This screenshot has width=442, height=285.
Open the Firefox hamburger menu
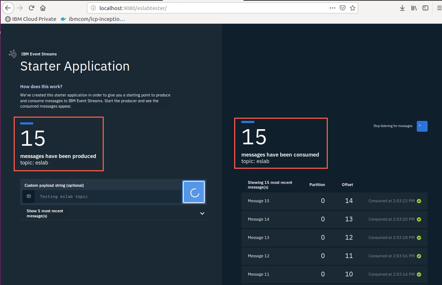click(439, 8)
